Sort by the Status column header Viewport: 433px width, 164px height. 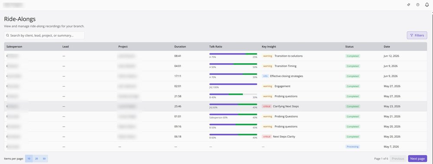coord(349,47)
